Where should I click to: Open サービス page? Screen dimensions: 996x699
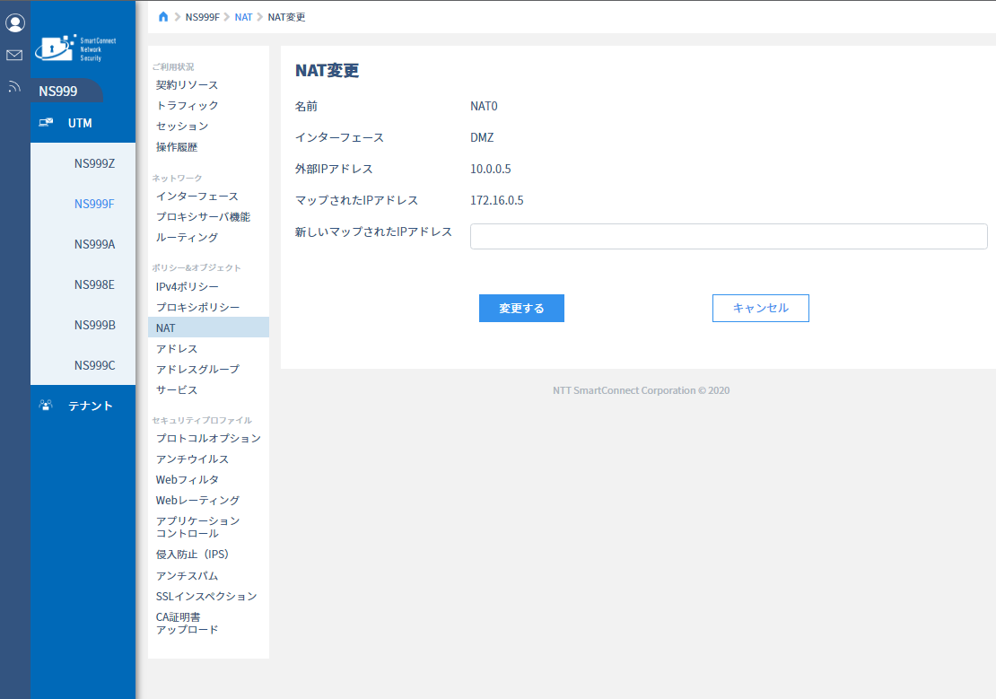click(177, 389)
